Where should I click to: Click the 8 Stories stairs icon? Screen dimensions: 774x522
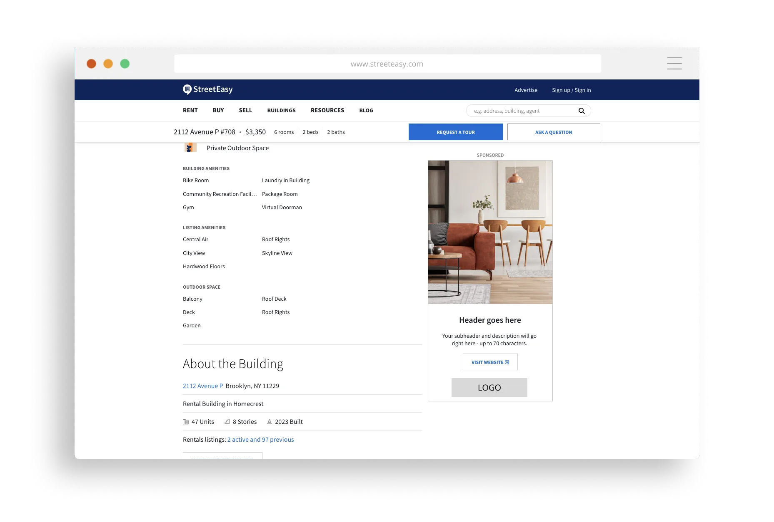tap(227, 421)
